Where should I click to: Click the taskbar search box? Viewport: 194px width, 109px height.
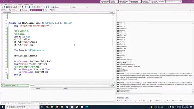pos(22,107)
